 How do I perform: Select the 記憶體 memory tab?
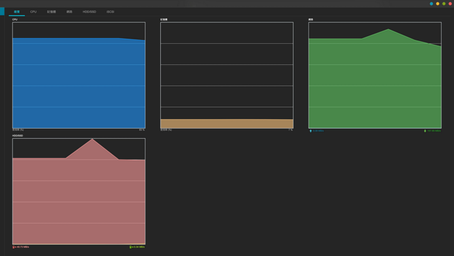51,12
